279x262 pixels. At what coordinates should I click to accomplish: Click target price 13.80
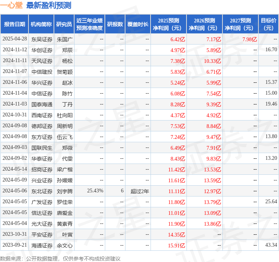[x=271, y=136]
